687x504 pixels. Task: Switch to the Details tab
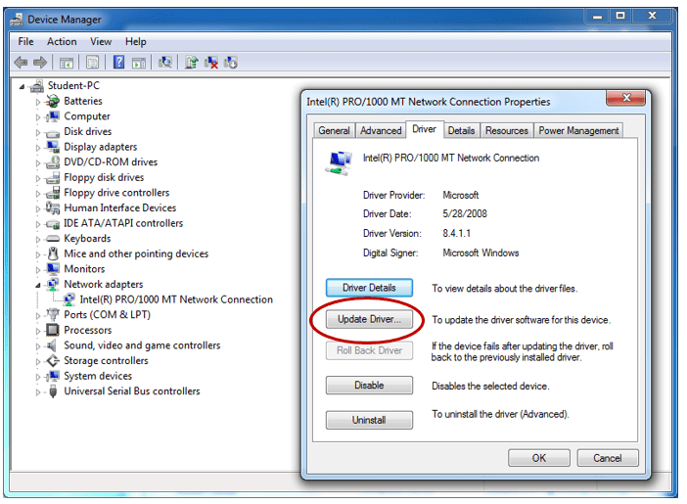[461, 130]
